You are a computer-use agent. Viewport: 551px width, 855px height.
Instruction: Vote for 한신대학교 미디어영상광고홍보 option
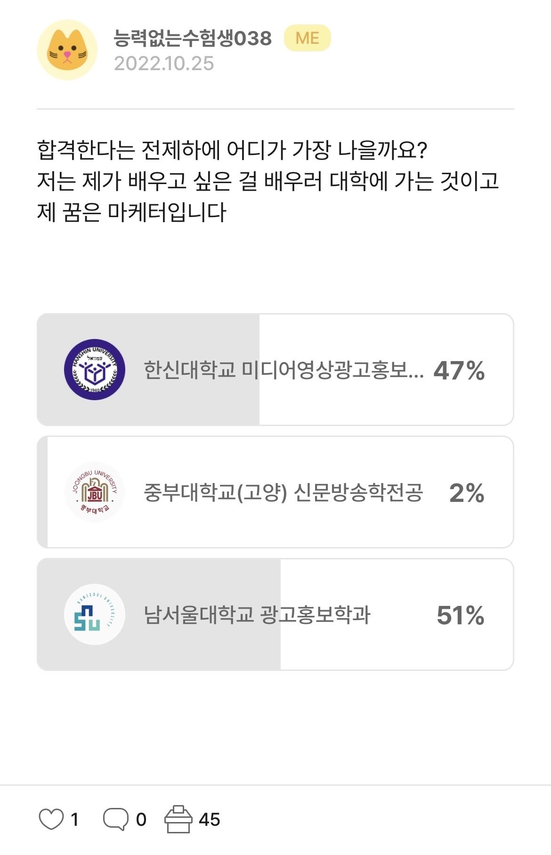[284, 370]
